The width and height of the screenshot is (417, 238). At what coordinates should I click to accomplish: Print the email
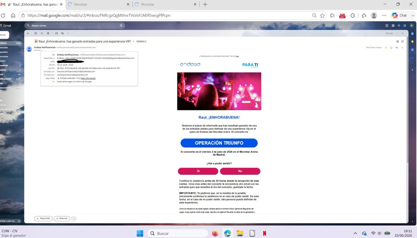(398, 41)
